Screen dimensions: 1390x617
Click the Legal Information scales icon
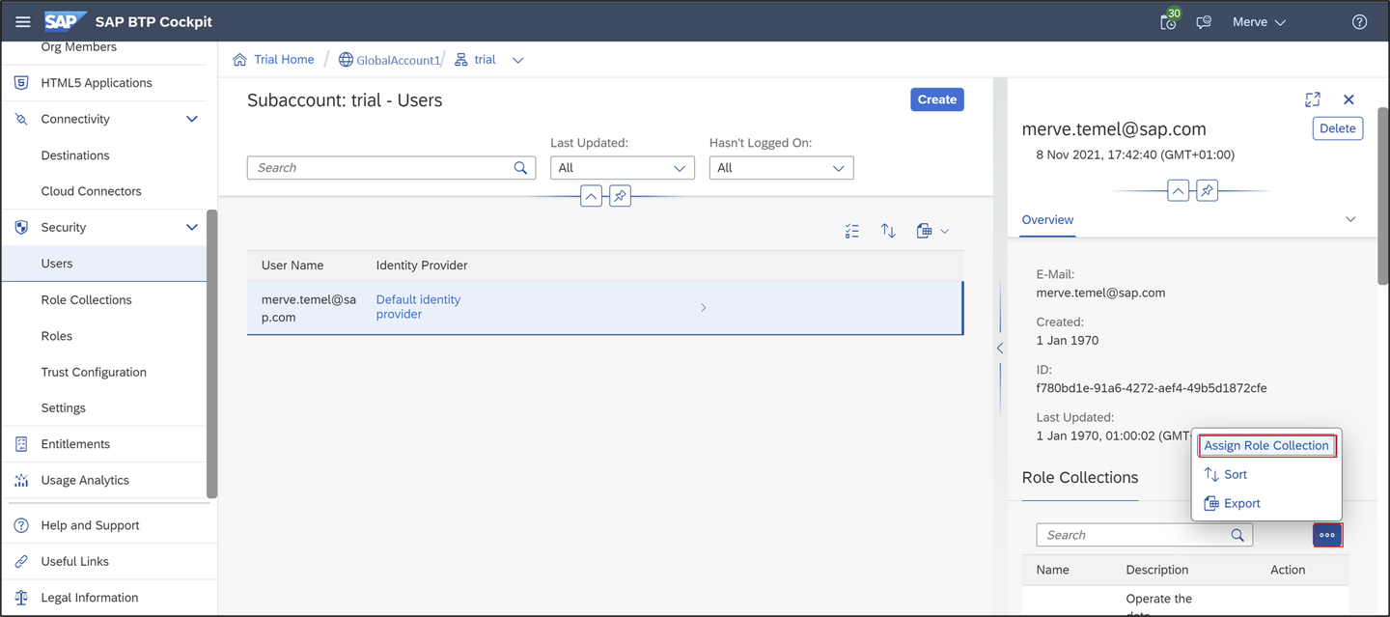21,598
